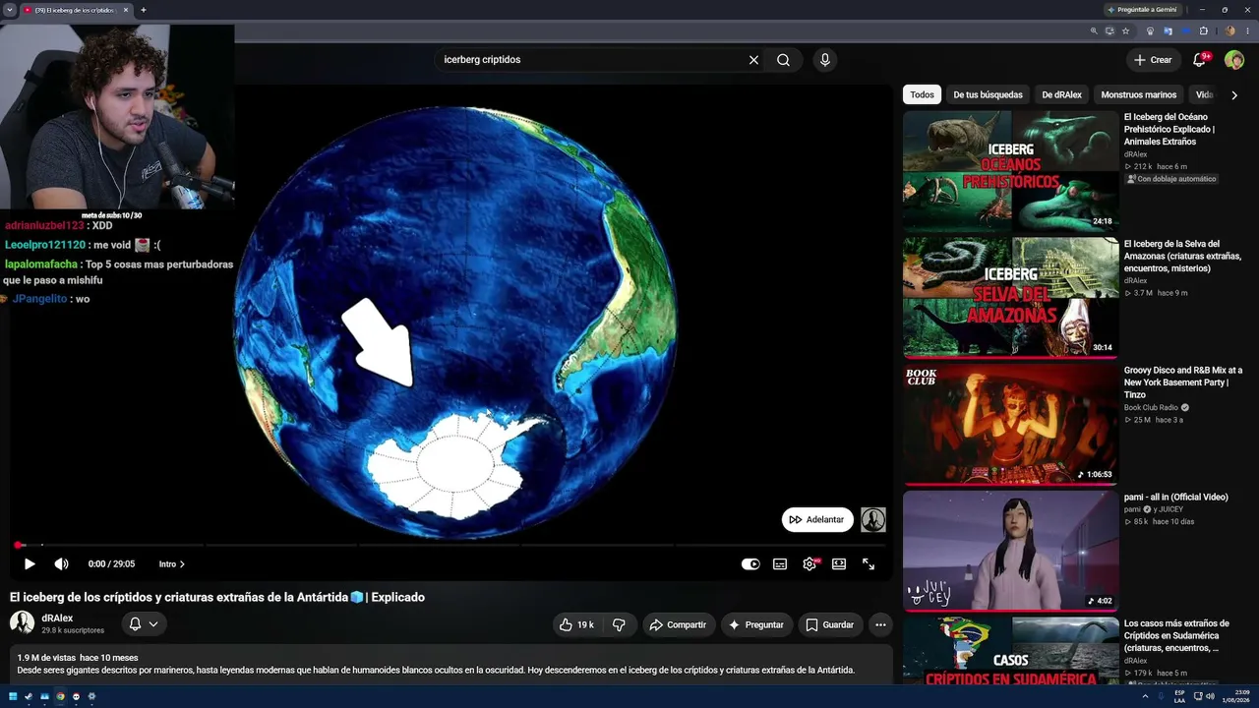Open the taskbar clock and date
This screenshot has height=708, width=1259.
tap(1235, 696)
